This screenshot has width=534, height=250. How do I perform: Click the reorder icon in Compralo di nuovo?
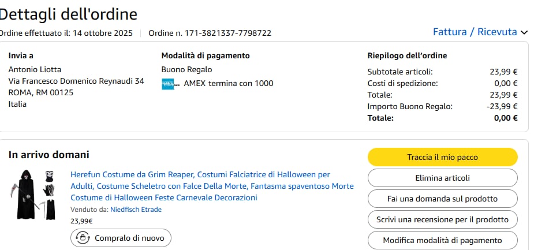tap(83, 237)
